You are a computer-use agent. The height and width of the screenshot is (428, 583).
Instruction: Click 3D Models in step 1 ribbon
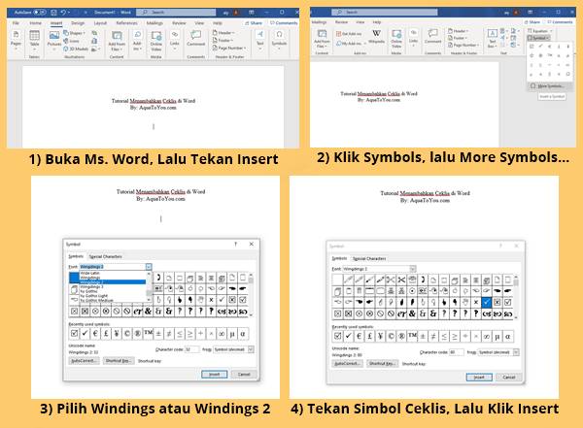pyautogui.click(x=76, y=49)
